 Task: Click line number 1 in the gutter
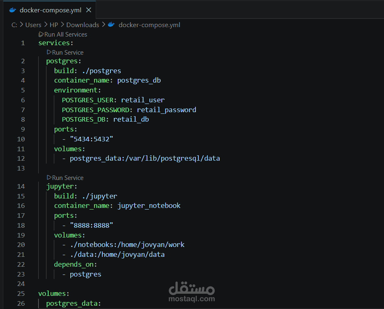click(23, 43)
